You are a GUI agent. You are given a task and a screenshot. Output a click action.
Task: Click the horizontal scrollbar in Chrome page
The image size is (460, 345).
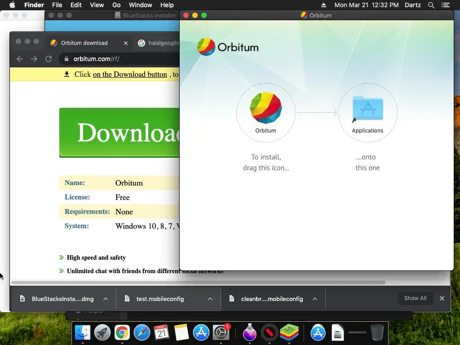pos(198,282)
